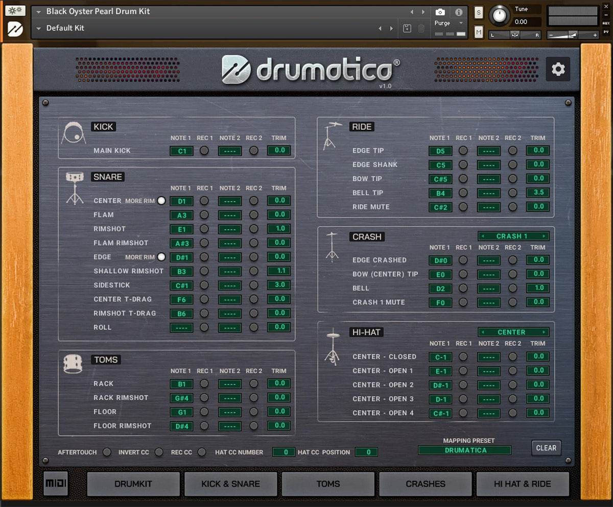613x507 pixels.
Task: Click the toms drum icon
Action: [x=73, y=364]
